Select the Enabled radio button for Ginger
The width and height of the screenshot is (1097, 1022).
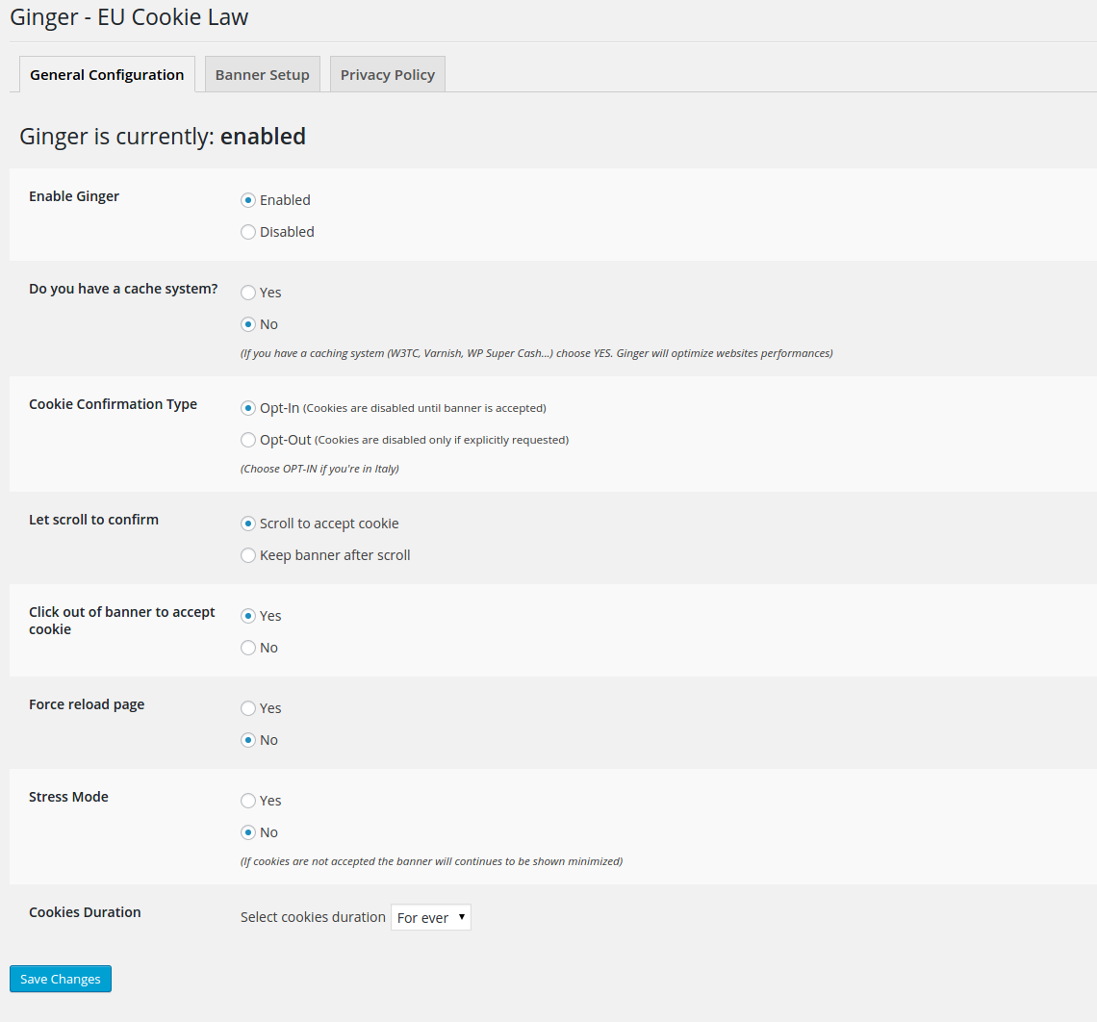pos(247,200)
